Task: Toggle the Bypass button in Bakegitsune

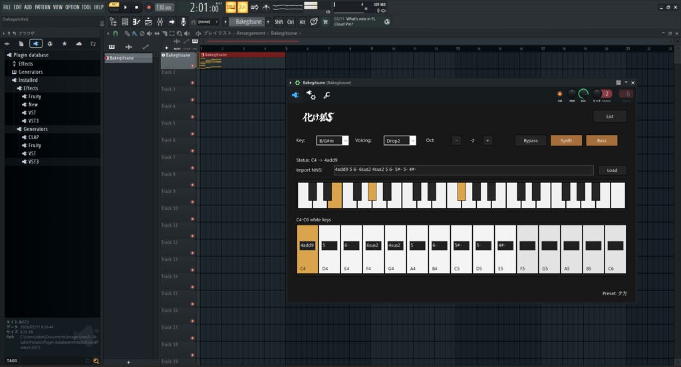Action: tap(530, 140)
